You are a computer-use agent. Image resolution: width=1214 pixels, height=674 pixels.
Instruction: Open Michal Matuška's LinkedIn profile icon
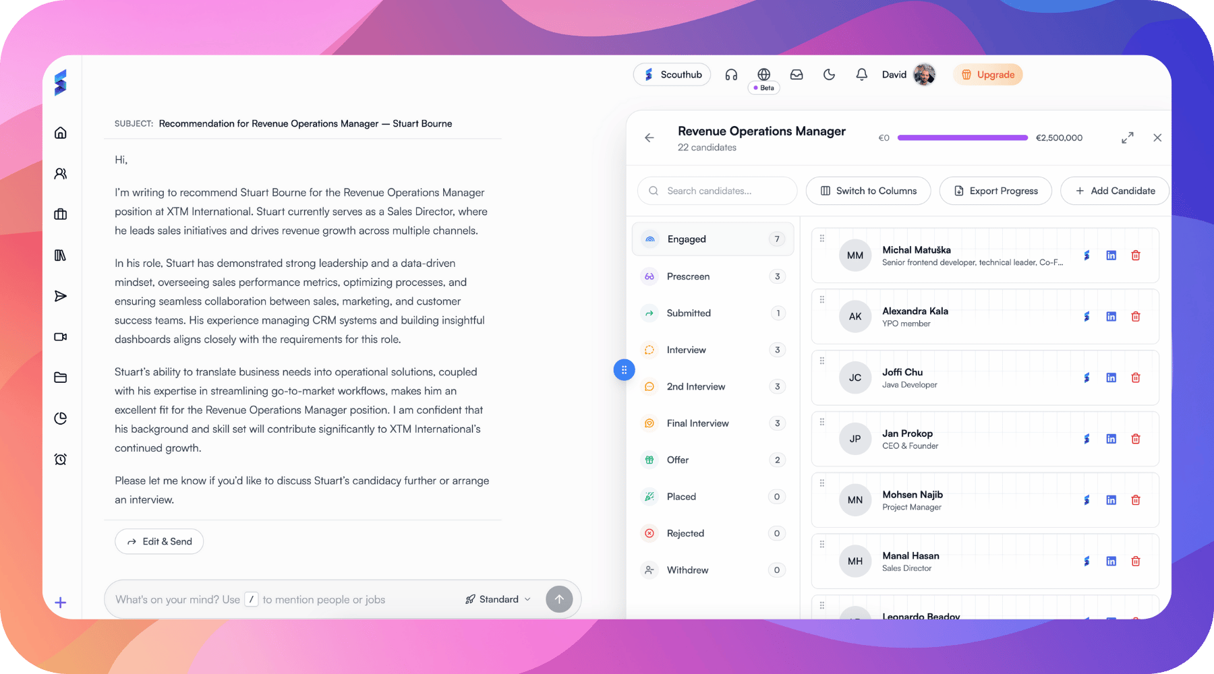click(x=1111, y=255)
